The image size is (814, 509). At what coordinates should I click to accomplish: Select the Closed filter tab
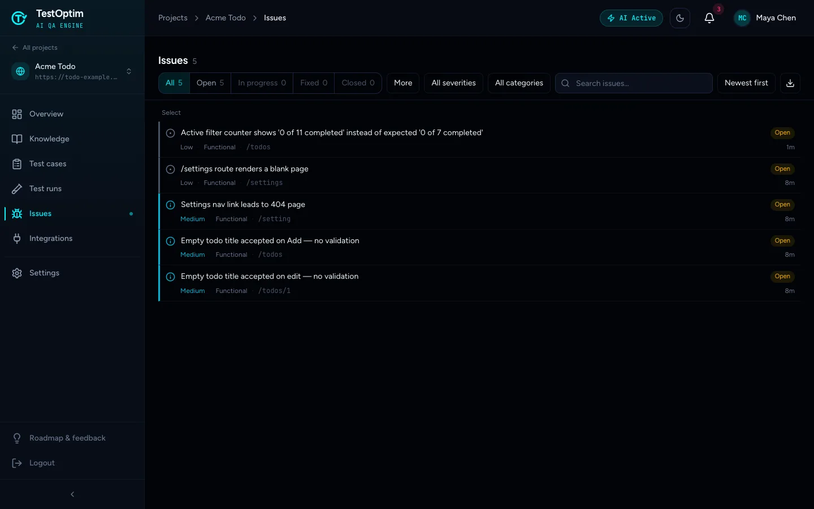358,83
